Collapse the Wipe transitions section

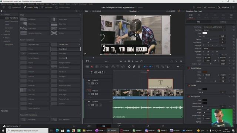click(80, 15)
